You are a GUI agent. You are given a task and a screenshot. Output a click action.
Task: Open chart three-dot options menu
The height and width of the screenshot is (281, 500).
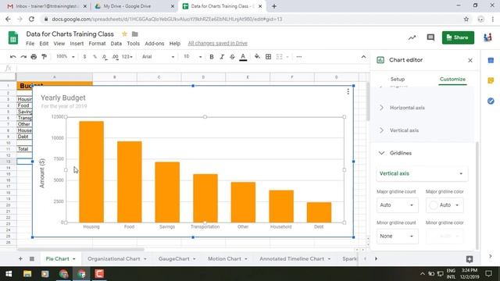348,92
